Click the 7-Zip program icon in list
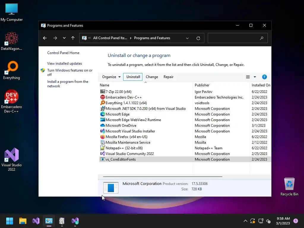304x228 pixels. coord(102,91)
